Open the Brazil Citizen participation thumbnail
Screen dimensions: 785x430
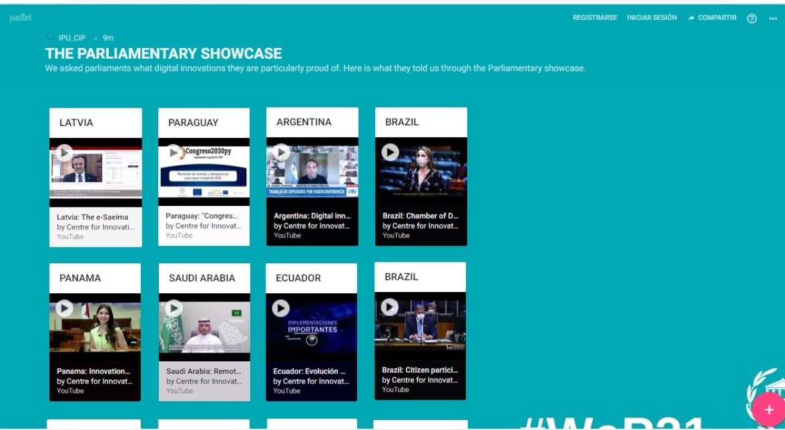(x=420, y=327)
